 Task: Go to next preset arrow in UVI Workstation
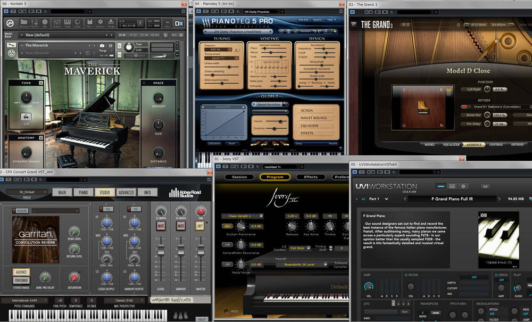tap(499, 199)
